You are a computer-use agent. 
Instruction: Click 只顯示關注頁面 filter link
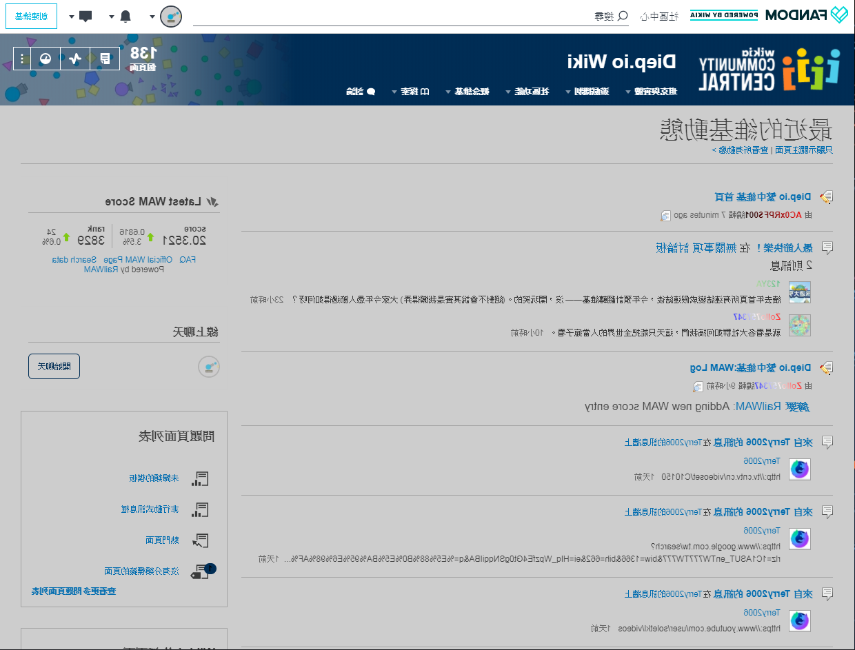tap(803, 149)
